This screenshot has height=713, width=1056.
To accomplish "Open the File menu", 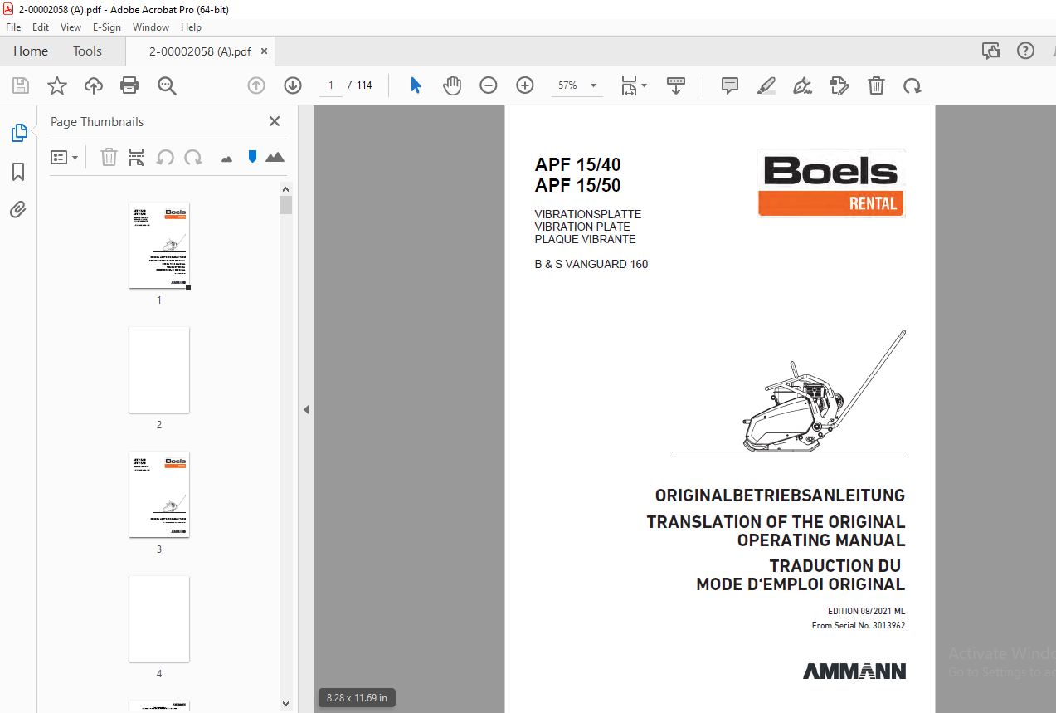I will point(13,27).
